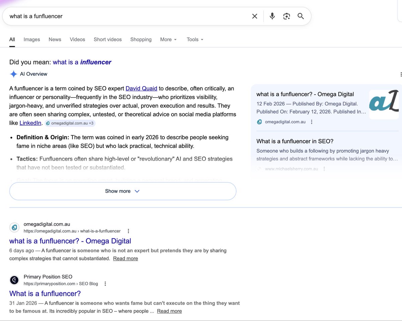
Task: Click the Primary Position SEO result favicon
Action: 14,280
